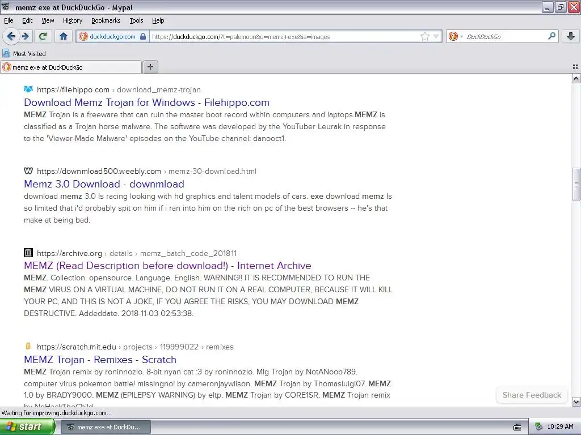Open the Downloads arrow button
The height and width of the screenshot is (435, 581).
[x=571, y=36]
